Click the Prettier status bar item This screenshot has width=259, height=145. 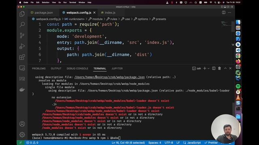coord(211,143)
